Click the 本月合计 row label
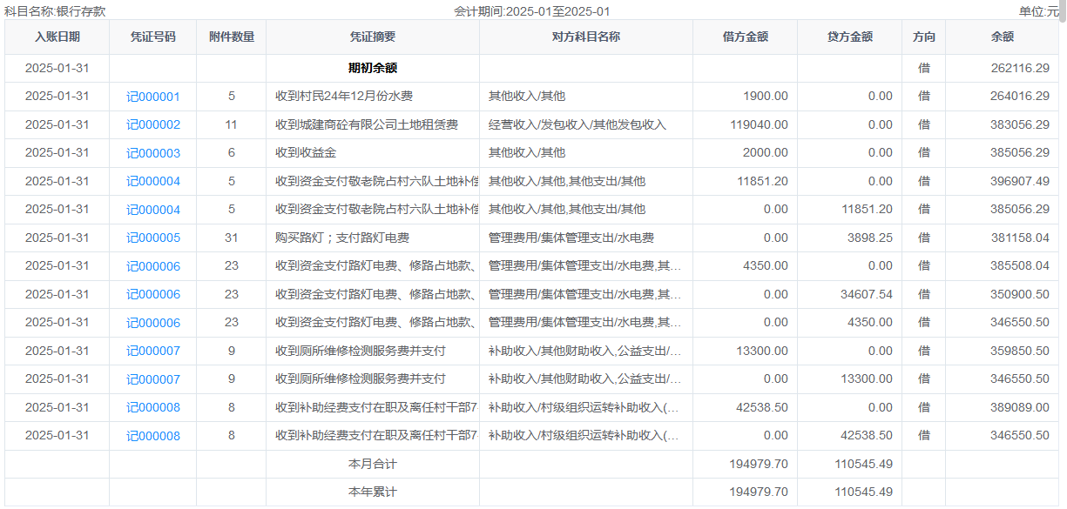This screenshot has width=1067, height=509. click(x=372, y=464)
